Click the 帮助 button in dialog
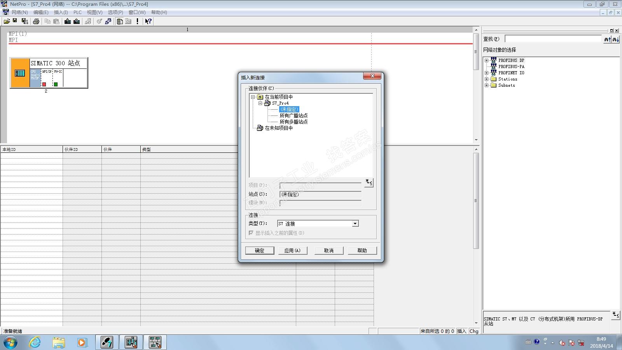The image size is (622, 350). [x=362, y=250]
